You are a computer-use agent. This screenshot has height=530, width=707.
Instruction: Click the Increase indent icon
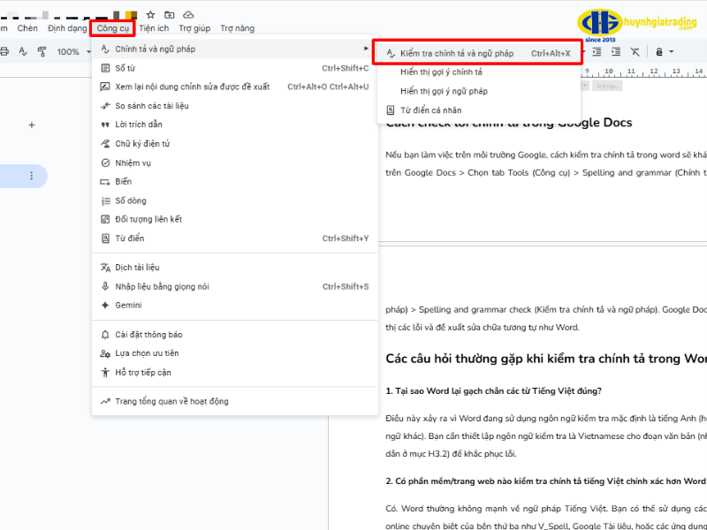tap(618, 51)
